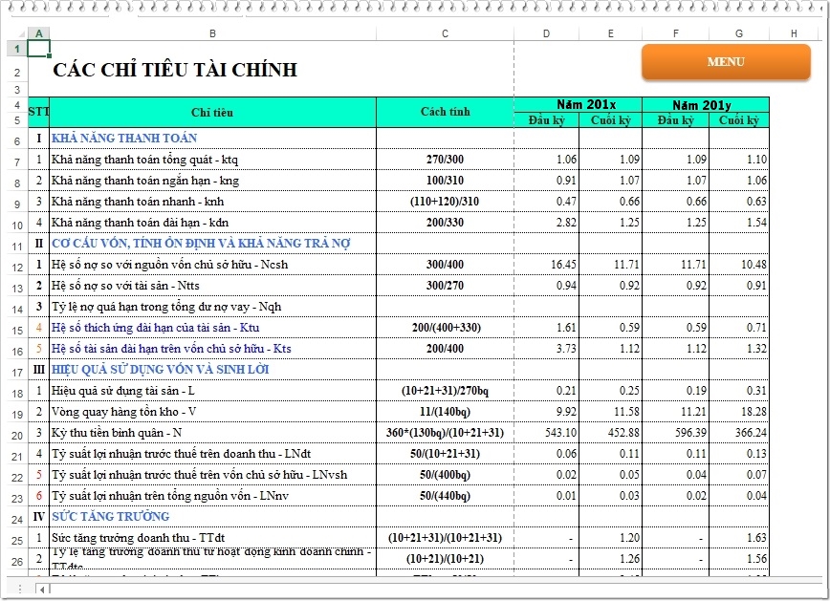The image size is (830, 601).
Task: Click section heading 'SỨC TĂNG TRƯỞNG'
Action: tap(111, 516)
